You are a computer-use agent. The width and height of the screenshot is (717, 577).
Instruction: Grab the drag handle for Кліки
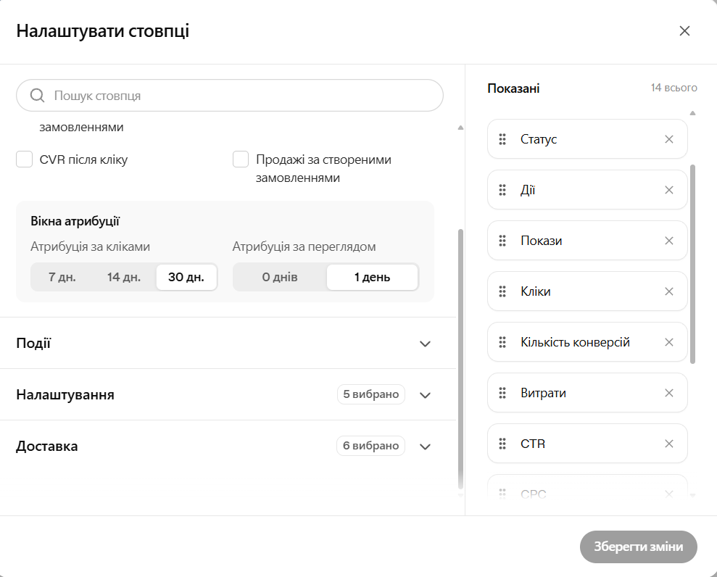(502, 291)
